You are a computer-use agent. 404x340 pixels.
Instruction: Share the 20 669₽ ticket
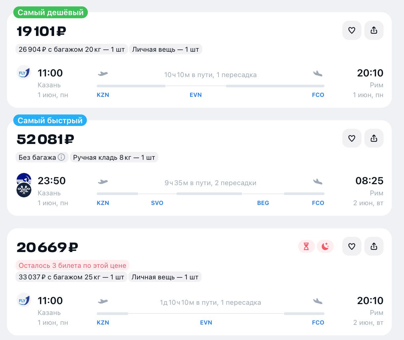click(374, 246)
